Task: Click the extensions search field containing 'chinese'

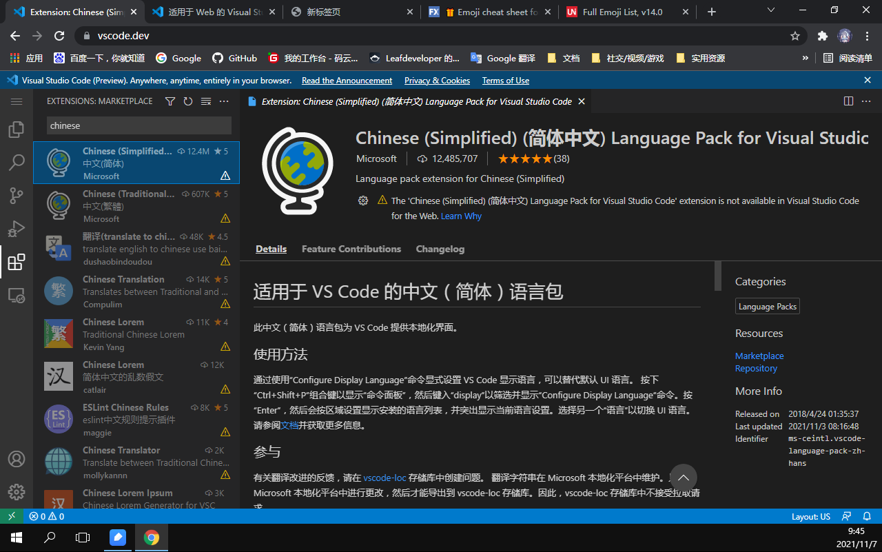Action: (139, 125)
